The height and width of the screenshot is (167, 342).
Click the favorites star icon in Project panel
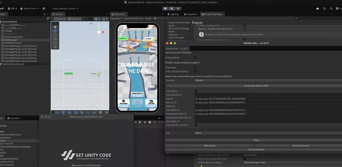point(155,122)
